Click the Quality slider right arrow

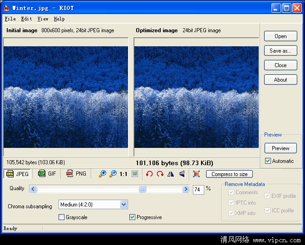pos(186,189)
